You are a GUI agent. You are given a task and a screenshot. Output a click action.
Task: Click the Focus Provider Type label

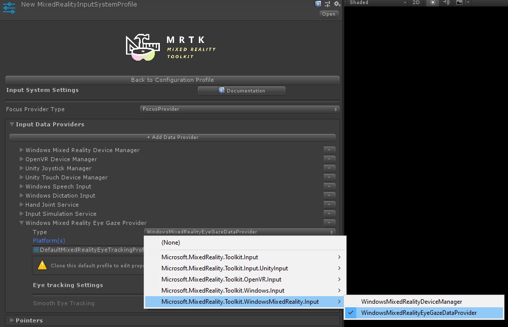(x=35, y=109)
